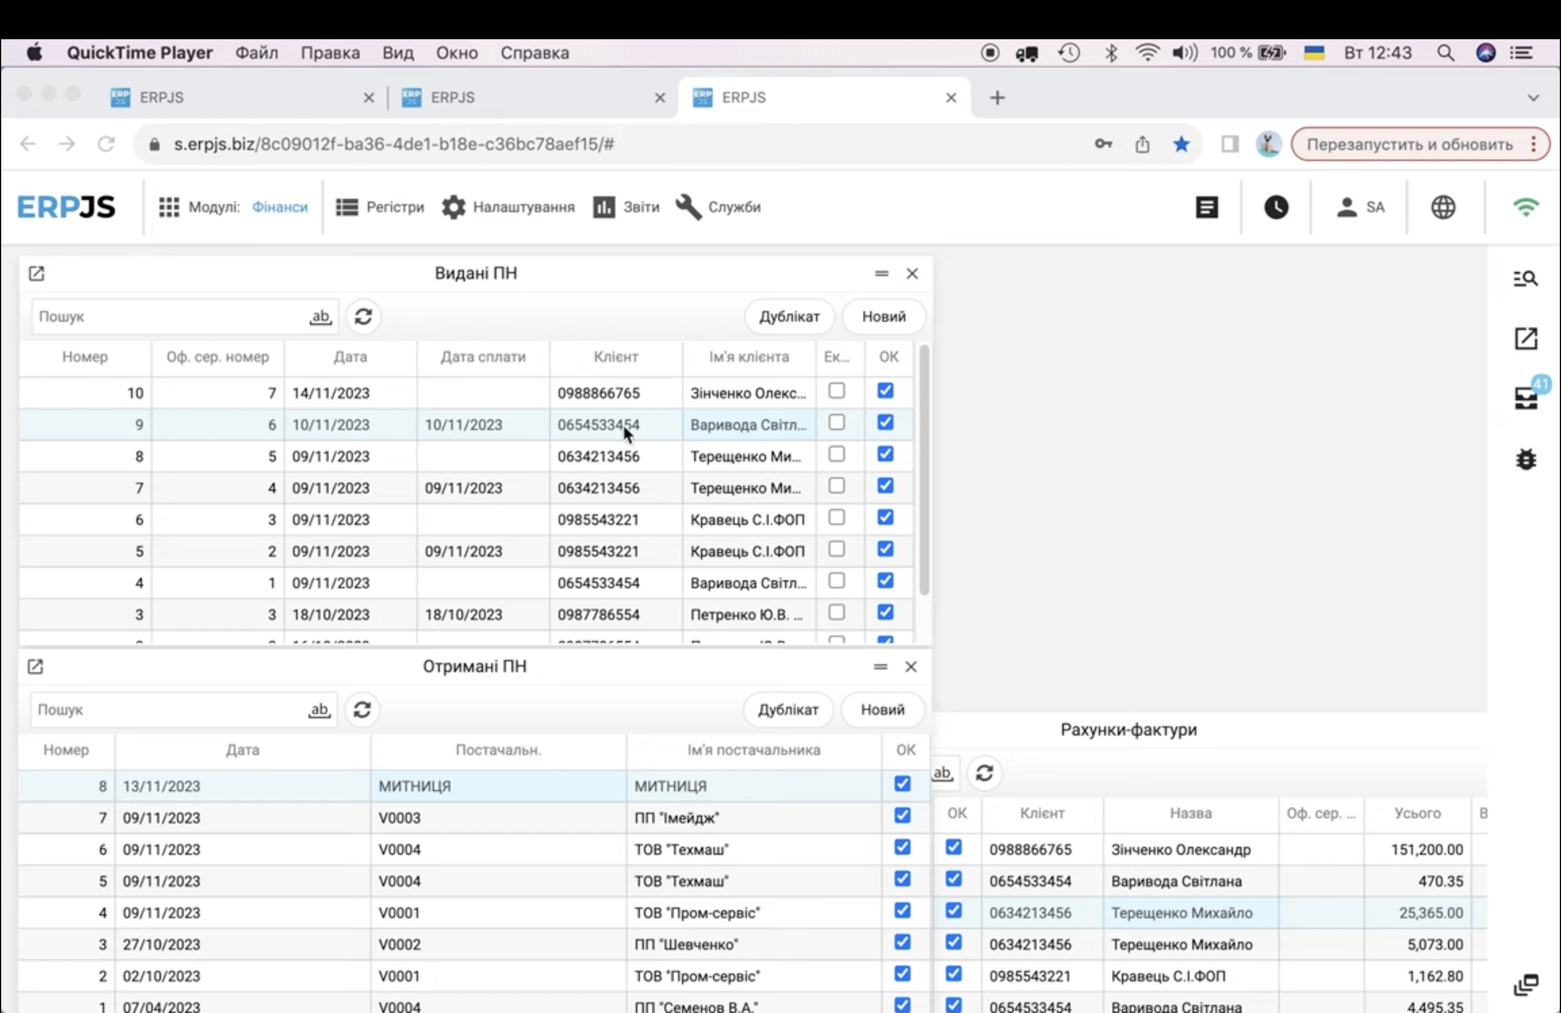Toggle ab match option in Отримані ПН search

(319, 710)
